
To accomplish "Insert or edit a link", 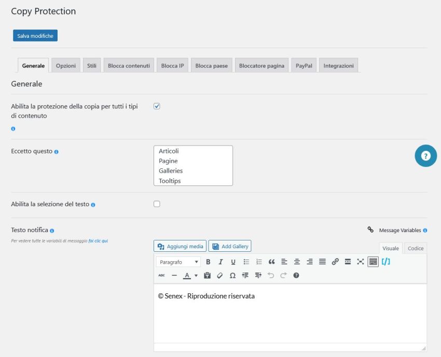I will click(x=335, y=262).
